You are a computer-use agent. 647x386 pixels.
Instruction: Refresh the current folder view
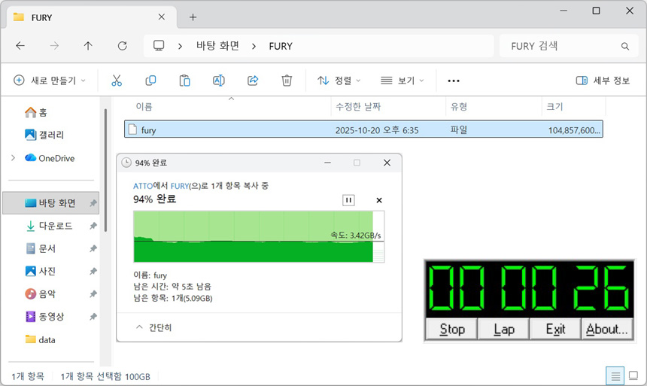click(123, 46)
